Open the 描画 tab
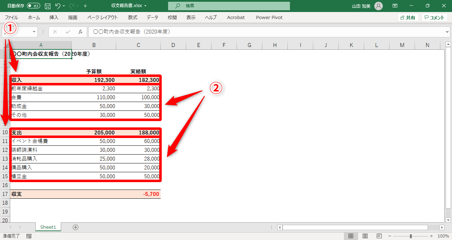This screenshot has height=240, width=452. tap(73, 17)
